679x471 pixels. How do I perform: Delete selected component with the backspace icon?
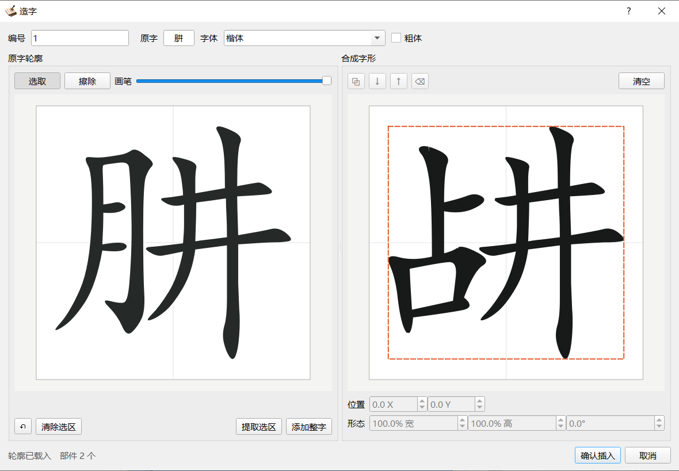click(419, 81)
